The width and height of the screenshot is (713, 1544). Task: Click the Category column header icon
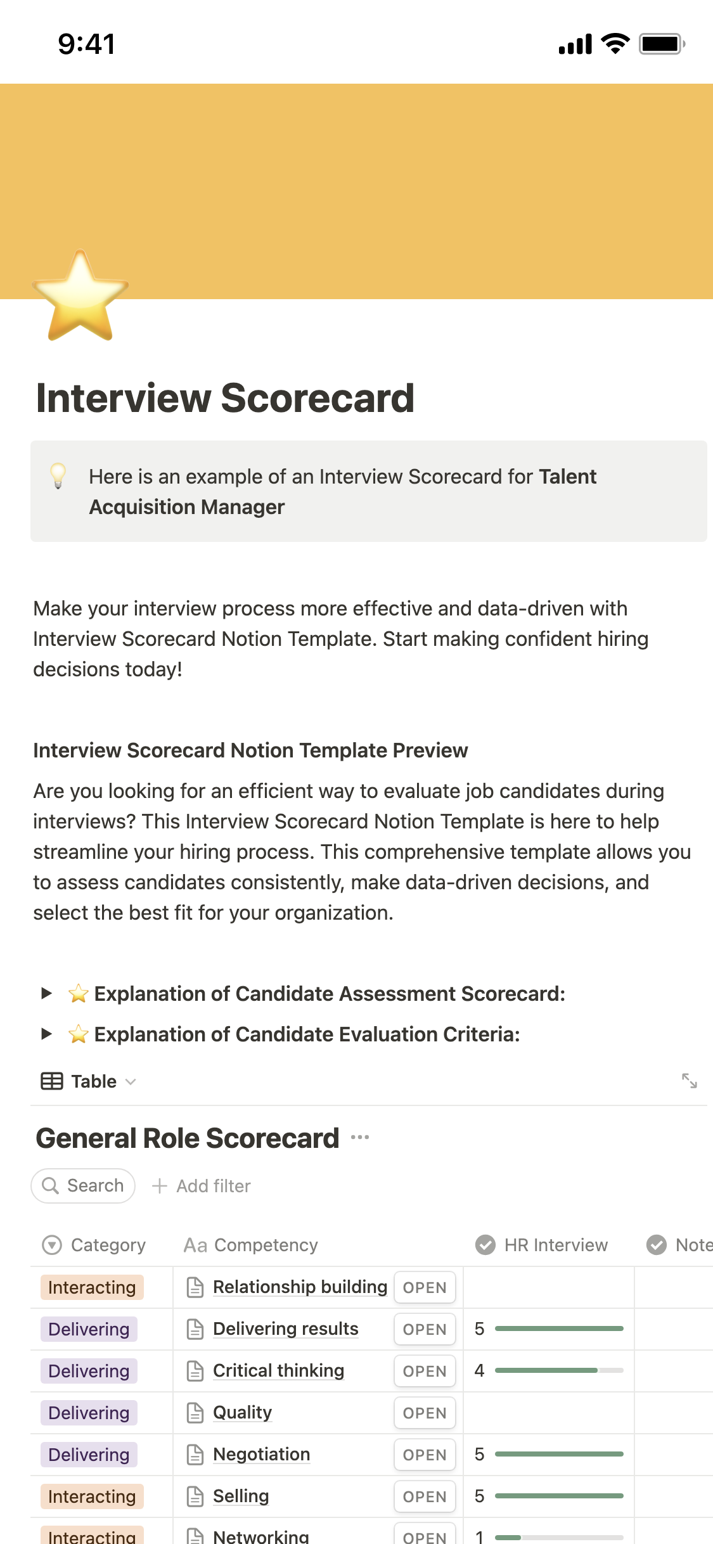coord(52,1245)
